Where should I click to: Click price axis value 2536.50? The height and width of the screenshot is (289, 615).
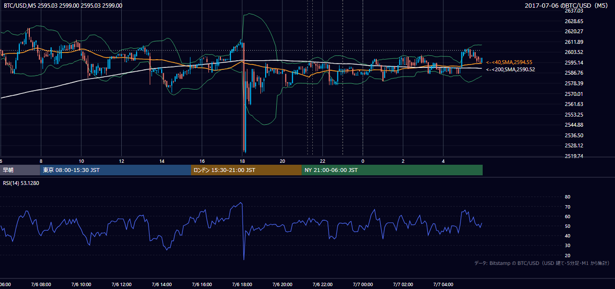[x=574, y=135]
